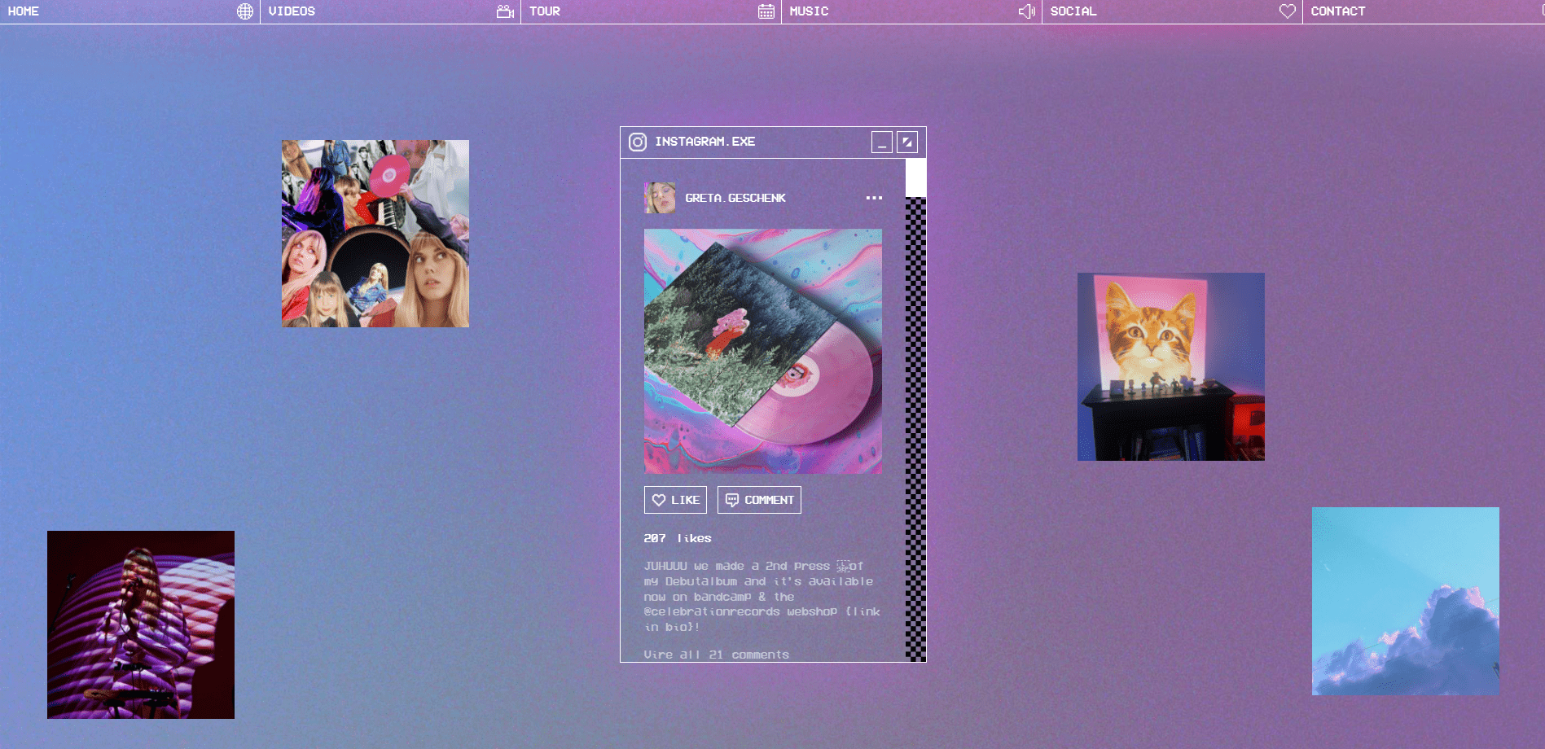Click the Instagram logo in window title
Image resolution: width=1545 pixels, height=749 pixels.
[638, 142]
